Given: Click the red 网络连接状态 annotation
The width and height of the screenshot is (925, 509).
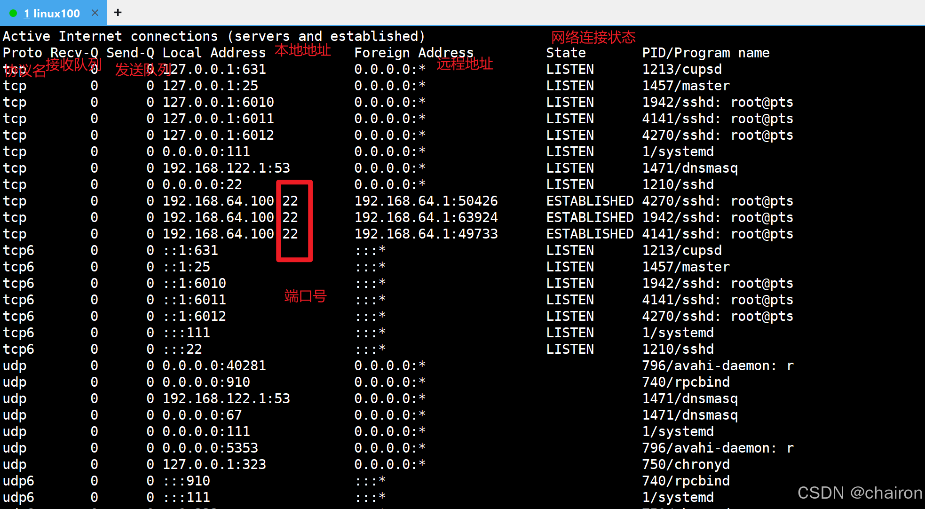Looking at the screenshot, I should 593,37.
